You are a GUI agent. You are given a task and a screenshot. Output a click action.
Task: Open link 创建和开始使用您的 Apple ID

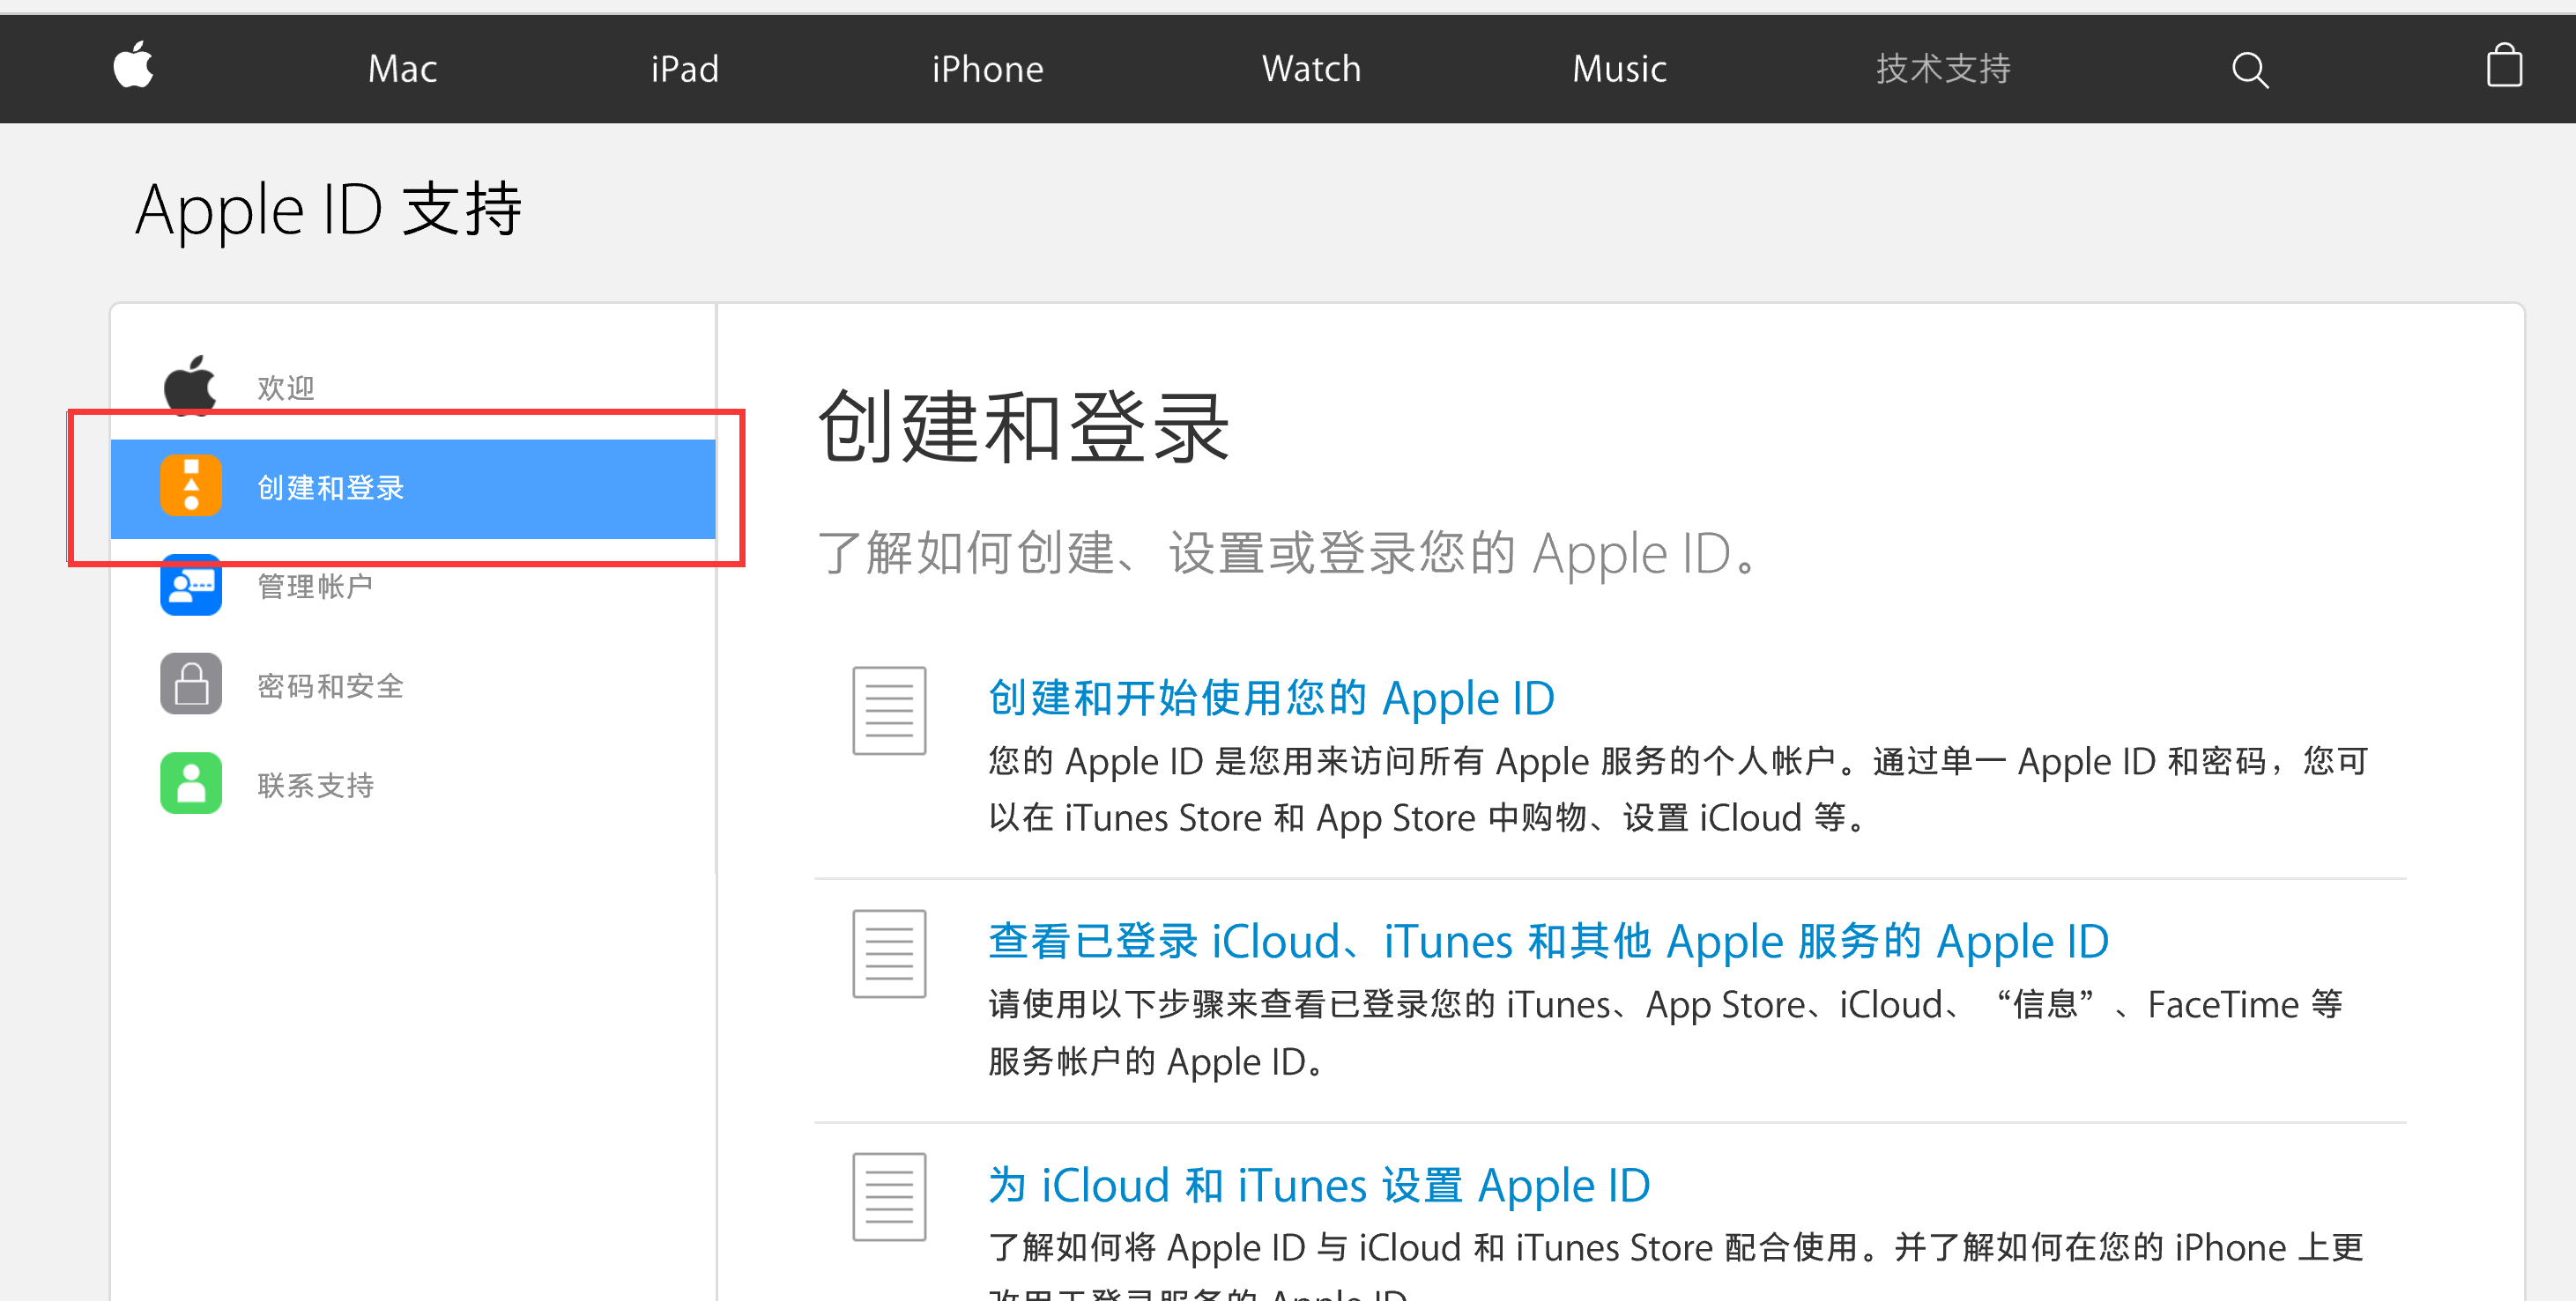pyautogui.click(x=1271, y=699)
